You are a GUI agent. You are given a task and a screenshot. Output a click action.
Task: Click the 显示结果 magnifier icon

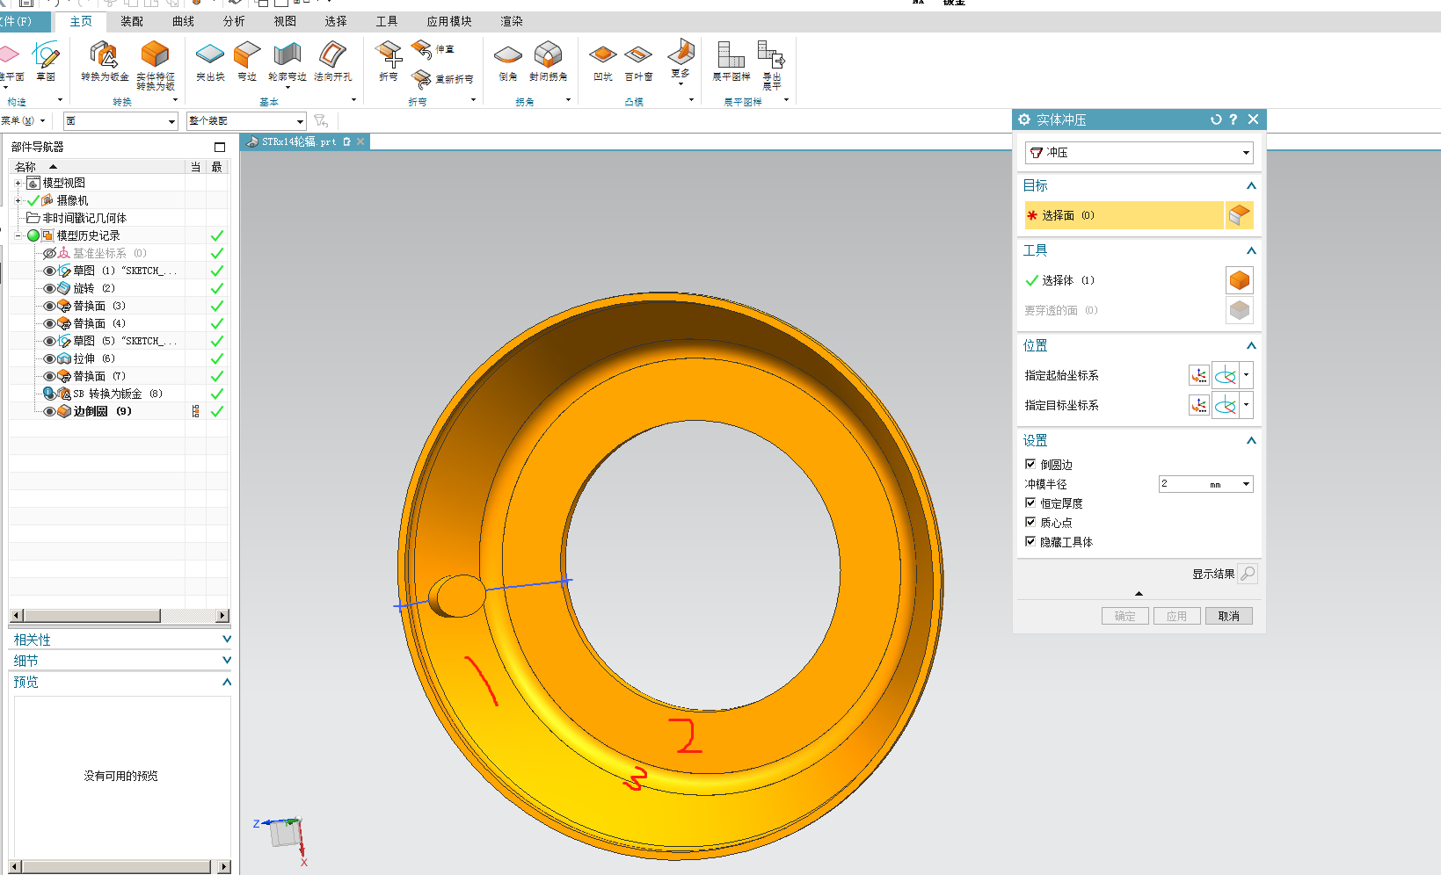pos(1247,574)
